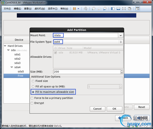Image resolution: width=153 pixels, height=129 pixels.
Task: Maximize the VMware Workstation window
Action: click(140, 2)
